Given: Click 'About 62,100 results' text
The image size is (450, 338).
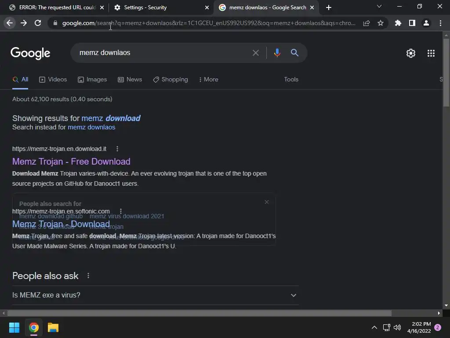Looking at the screenshot, I should click(x=62, y=99).
